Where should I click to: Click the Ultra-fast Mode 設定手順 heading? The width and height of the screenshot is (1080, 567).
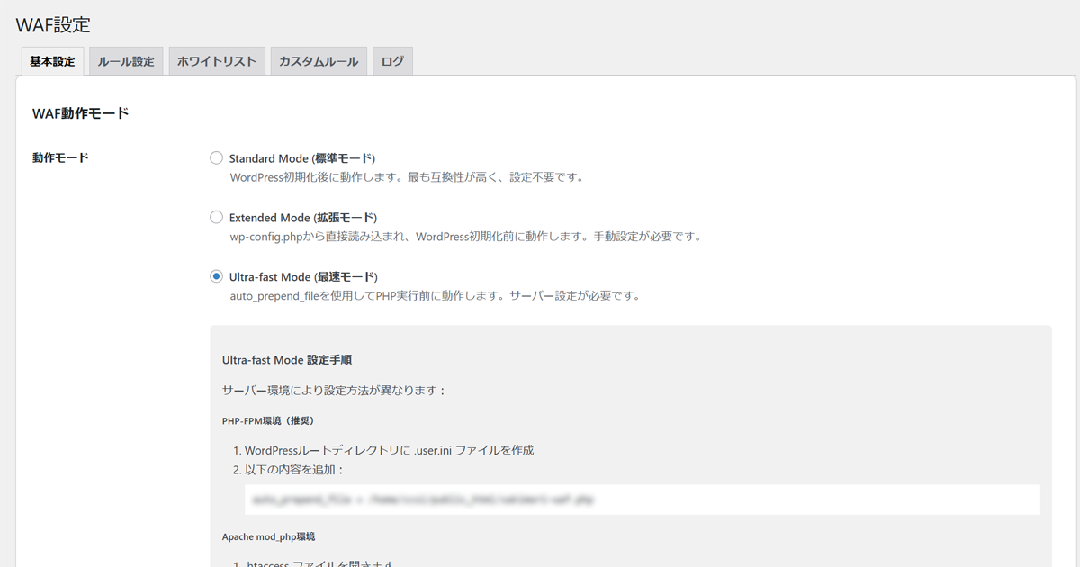point(286,360)
